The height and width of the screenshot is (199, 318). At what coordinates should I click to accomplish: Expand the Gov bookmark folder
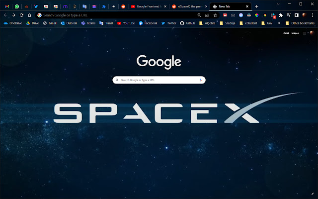coord(267,23)
